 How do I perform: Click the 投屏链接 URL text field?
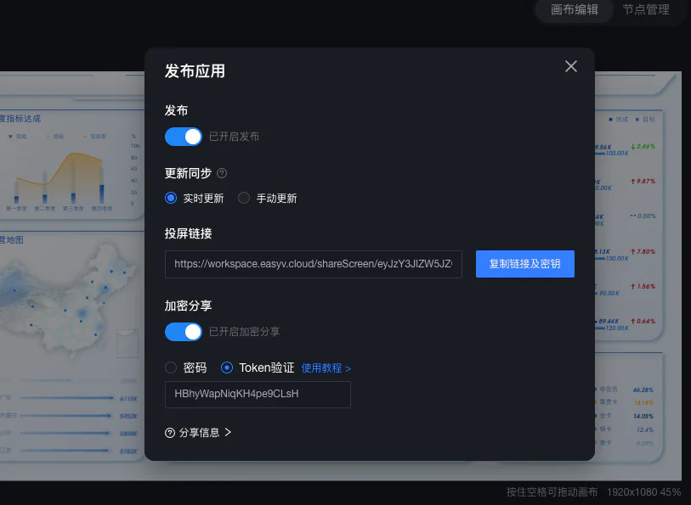pyautogui.click(x=314, y=264)
